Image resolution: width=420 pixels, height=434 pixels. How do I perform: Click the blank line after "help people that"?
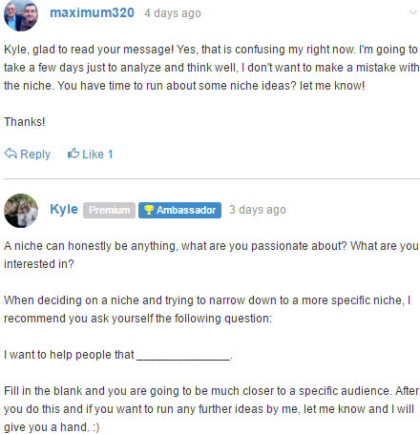[183, 358]
